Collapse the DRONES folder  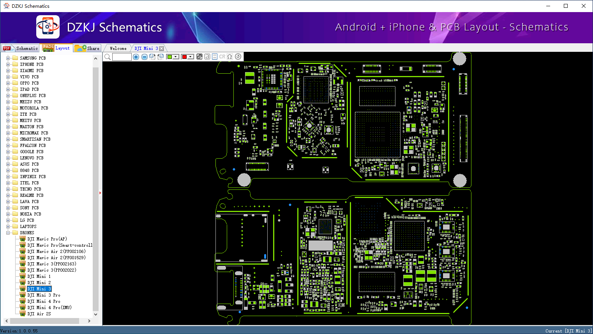tap(8, 233)
